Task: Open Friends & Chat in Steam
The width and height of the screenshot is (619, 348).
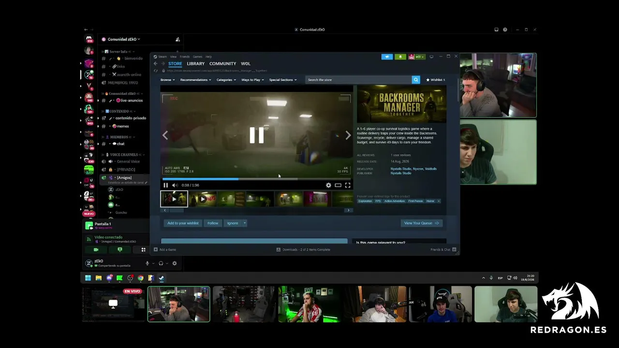Action: [443, 249]
